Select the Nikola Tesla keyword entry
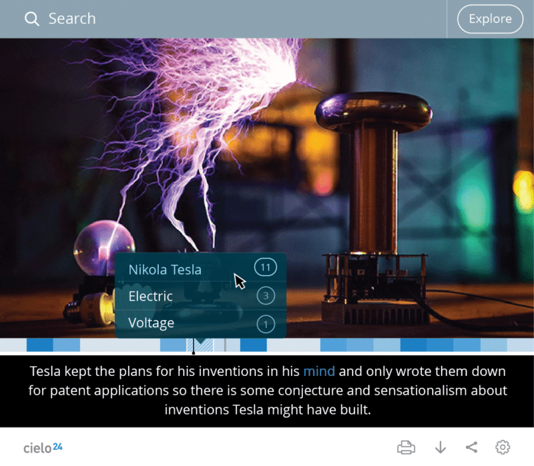This screenshot has width=534, height=466. coord(201,268)
